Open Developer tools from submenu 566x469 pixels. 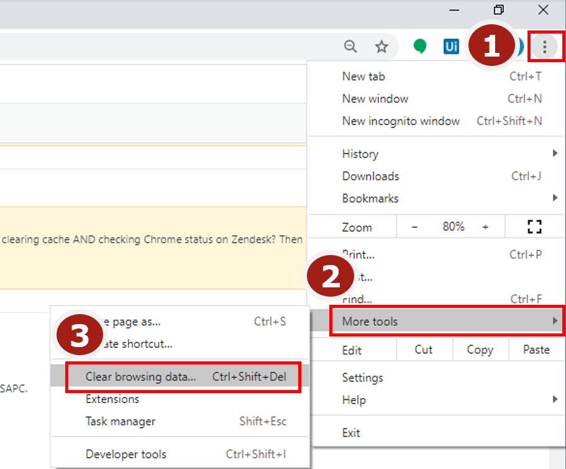click(126, 454)
